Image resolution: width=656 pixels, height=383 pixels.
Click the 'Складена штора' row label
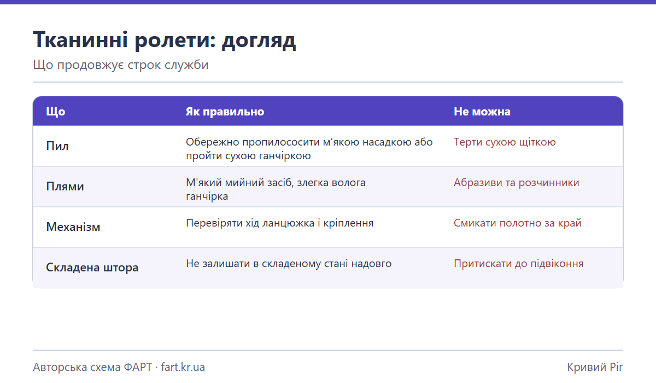point(92,268)
